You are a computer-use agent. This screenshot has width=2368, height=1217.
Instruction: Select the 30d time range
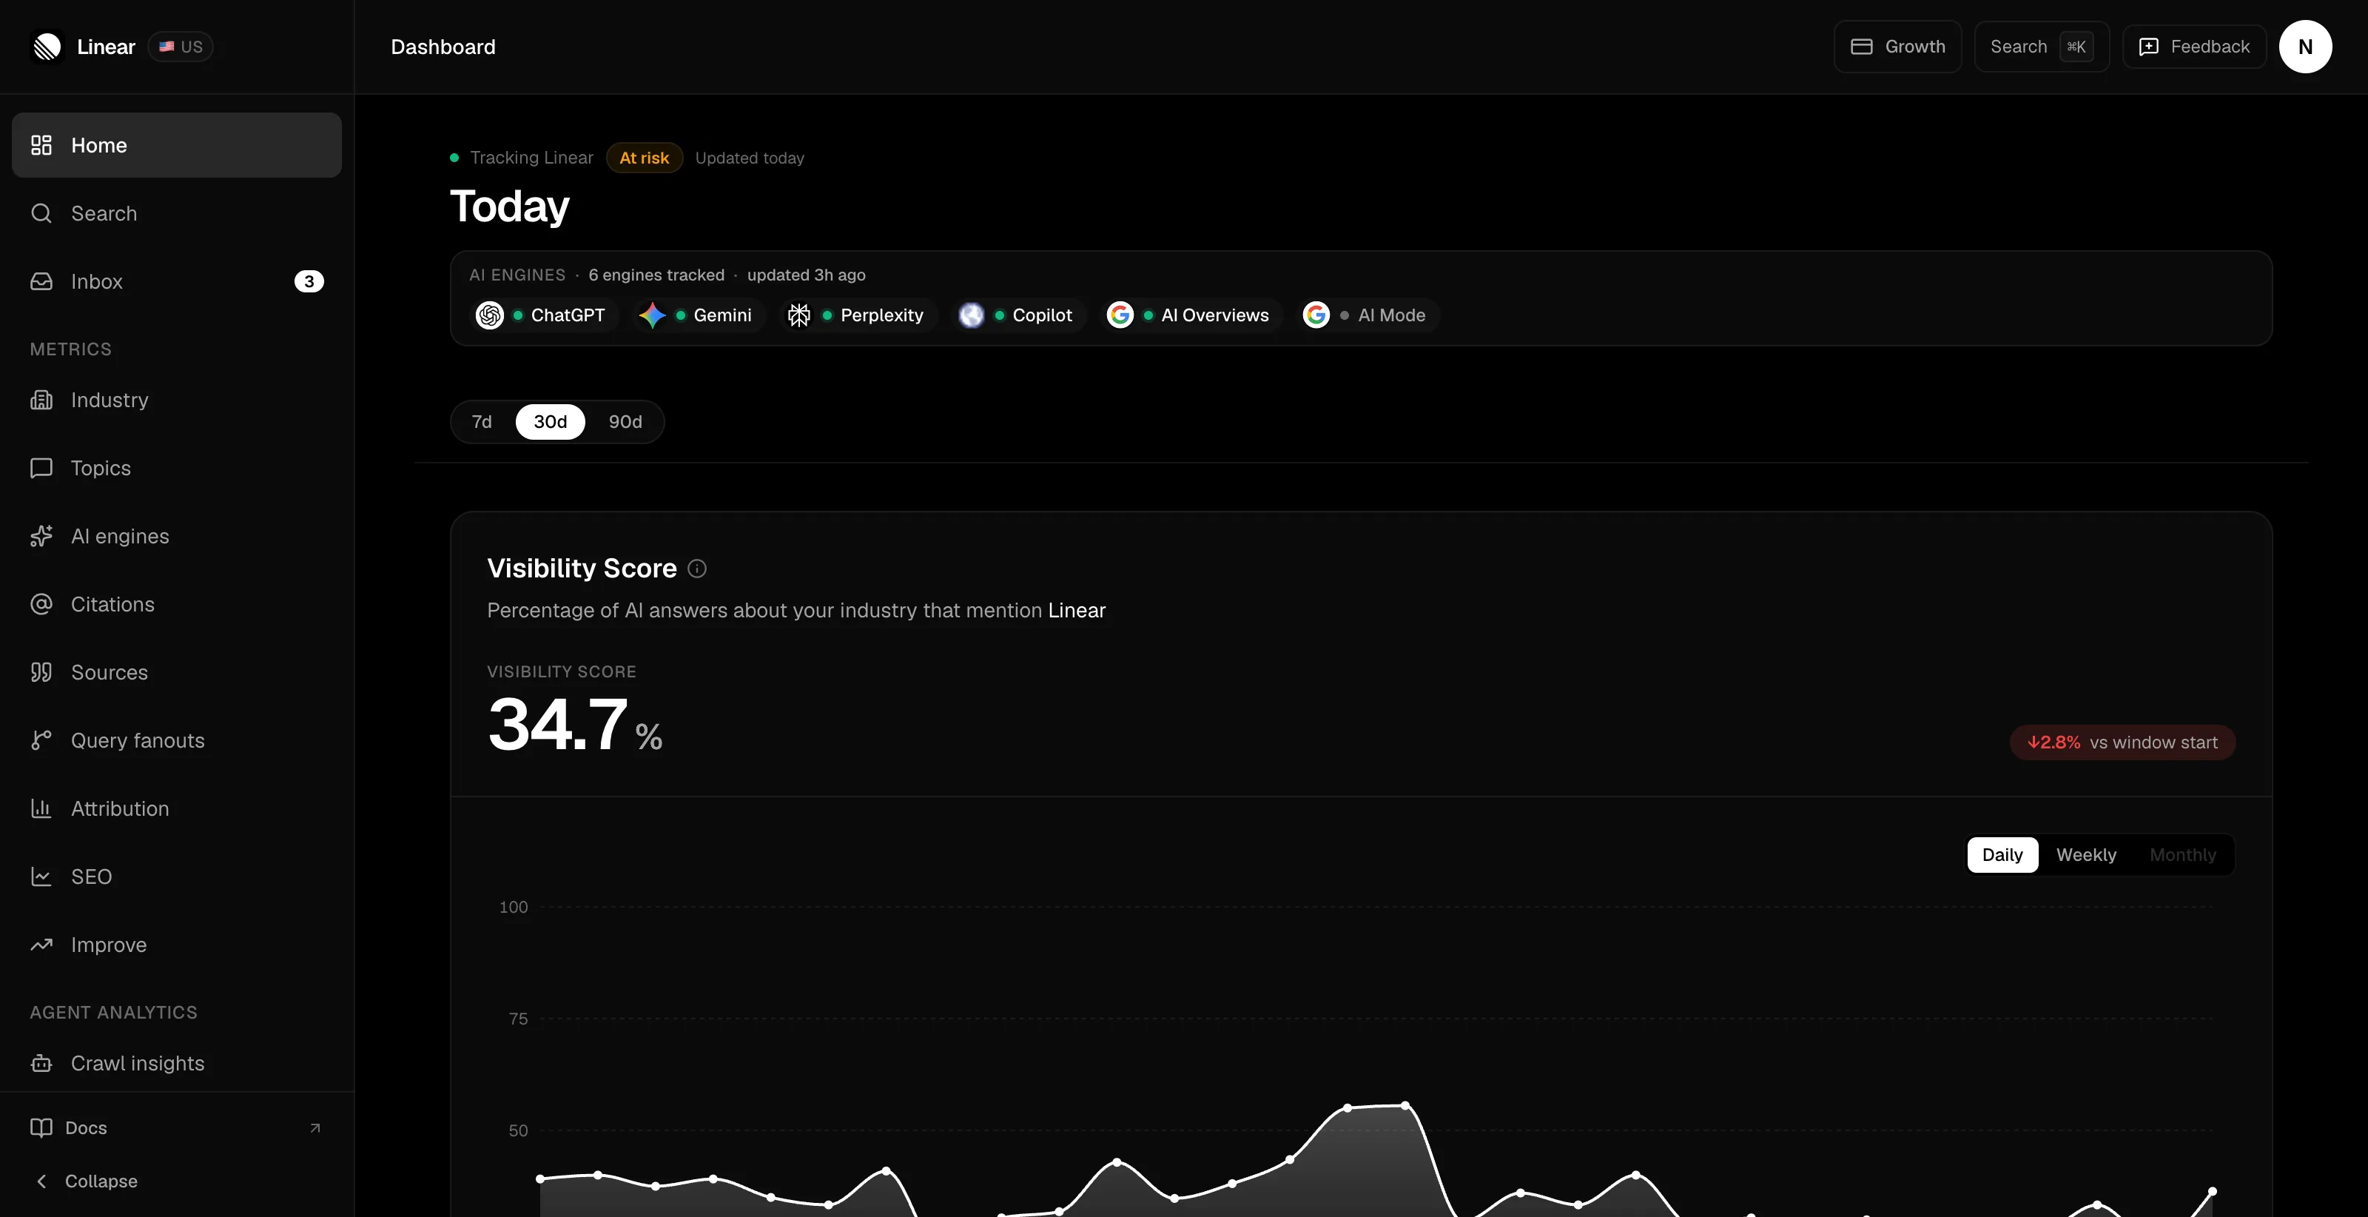[x=551, y=422]
